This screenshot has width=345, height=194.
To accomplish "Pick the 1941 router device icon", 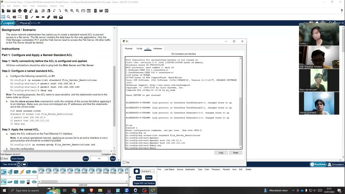I will pos(56,171).
